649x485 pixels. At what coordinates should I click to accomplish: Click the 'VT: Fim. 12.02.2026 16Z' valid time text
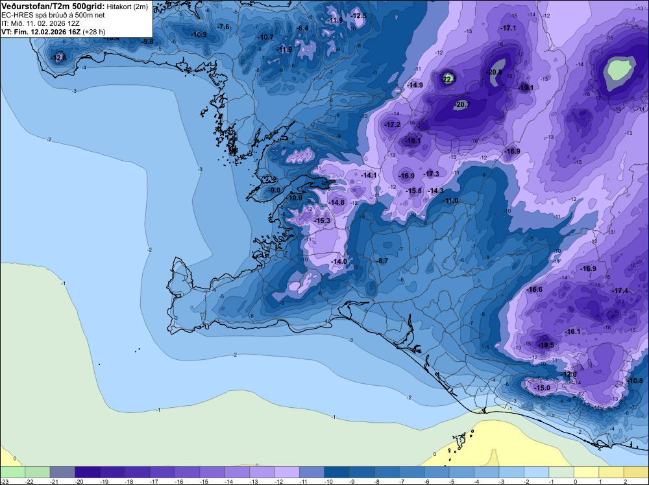[x=41, y=31]
